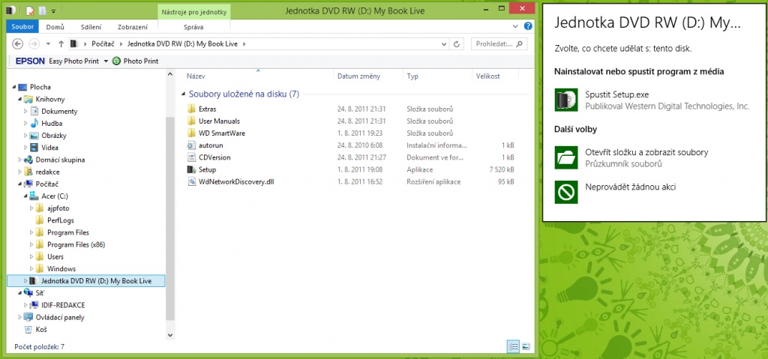
Task: Switch to the Sdílení ribbon tab
Action: [91, 27]
